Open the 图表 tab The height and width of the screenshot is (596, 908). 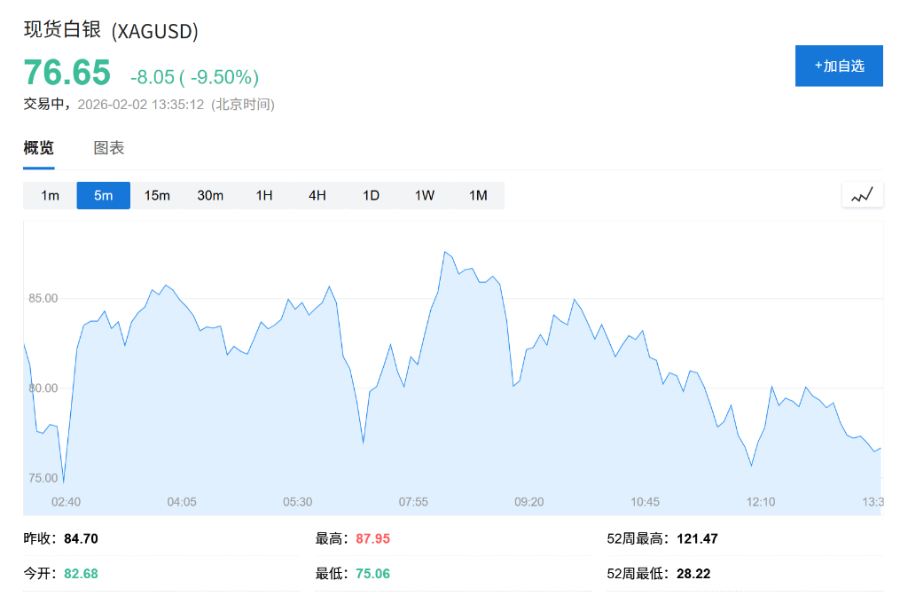[110, 147]
